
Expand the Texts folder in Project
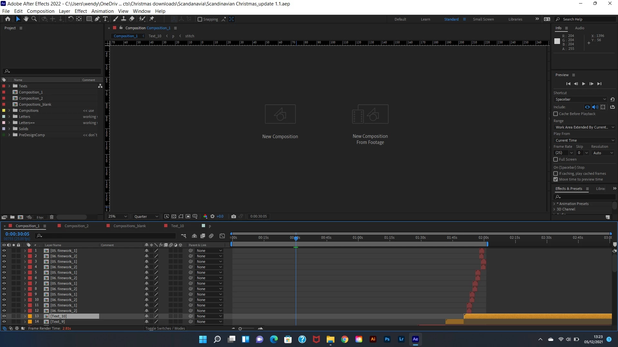pyautogui.click(x=9, y=86)
